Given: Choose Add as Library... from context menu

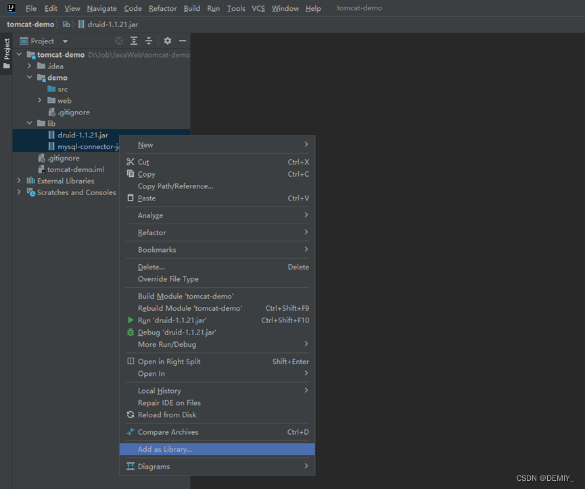Looking at the screenshot, I should click(217, 449).
